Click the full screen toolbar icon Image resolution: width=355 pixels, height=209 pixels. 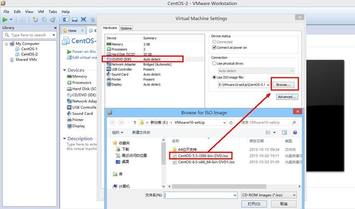pos(84,20)
